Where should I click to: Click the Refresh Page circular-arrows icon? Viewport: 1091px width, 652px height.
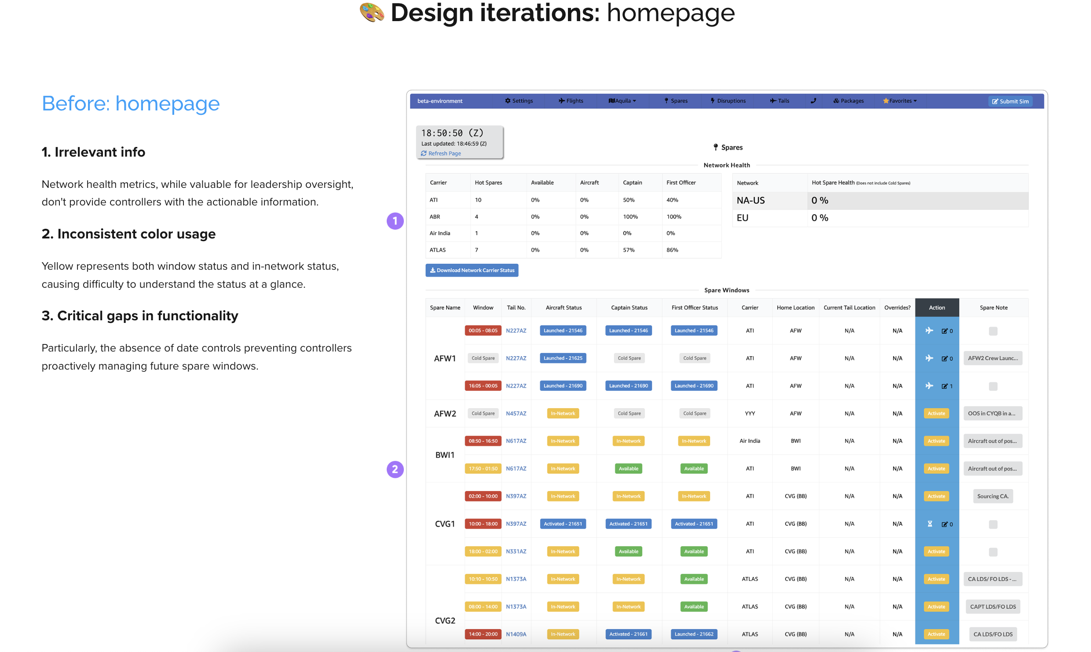[x=424, y=153]
